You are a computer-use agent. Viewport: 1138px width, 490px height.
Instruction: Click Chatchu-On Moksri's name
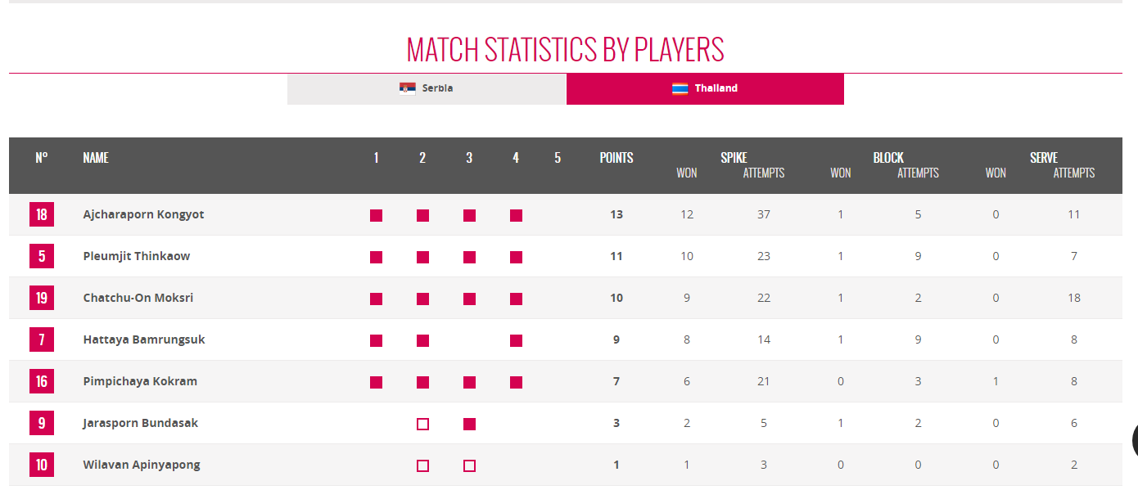pos(138,298)
